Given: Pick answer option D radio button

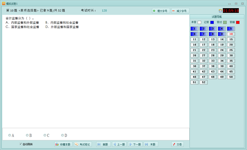Looking at the screenshot, I should tap(62, 136).
